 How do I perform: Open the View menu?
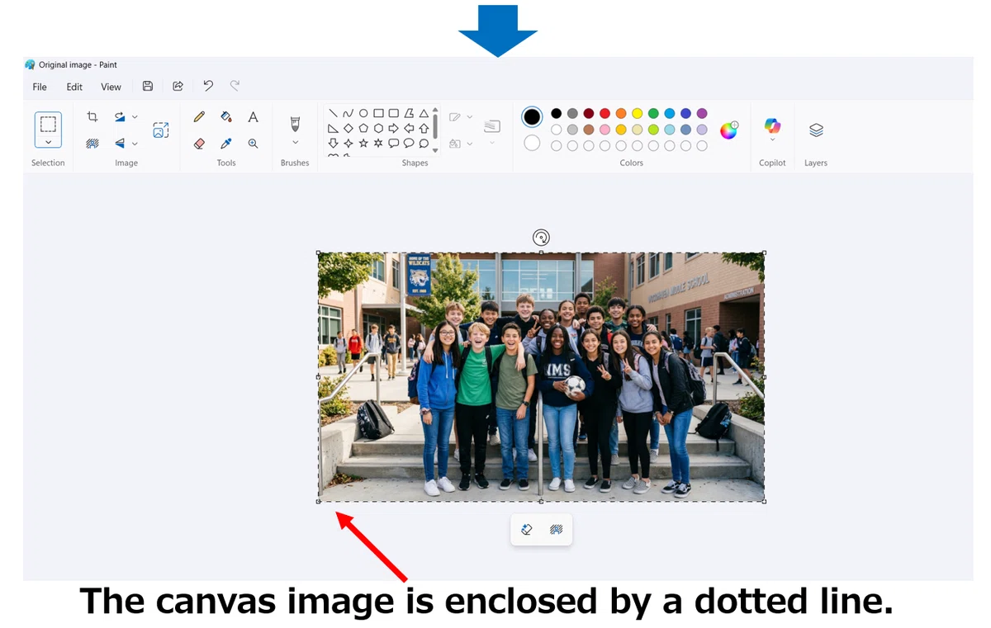(x=111, y=87)
